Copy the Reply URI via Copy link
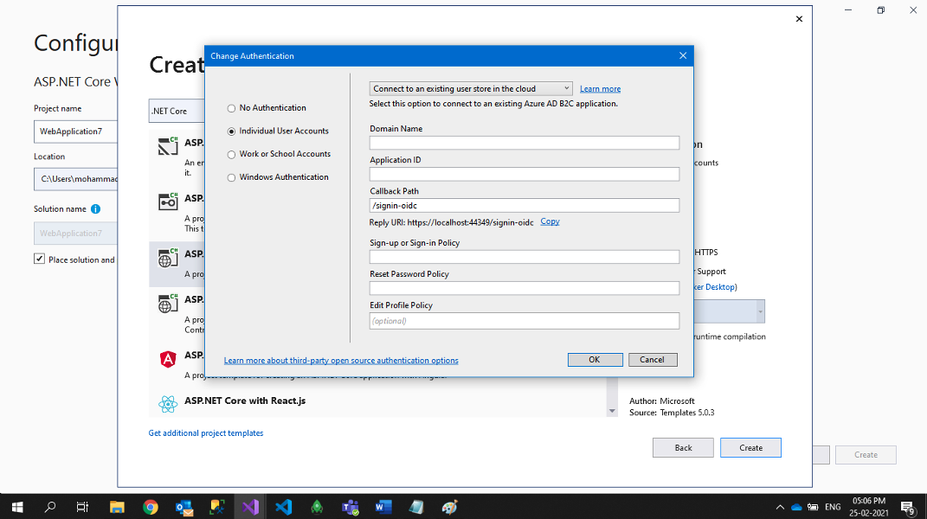927x519 pixels. click(550, 221)
